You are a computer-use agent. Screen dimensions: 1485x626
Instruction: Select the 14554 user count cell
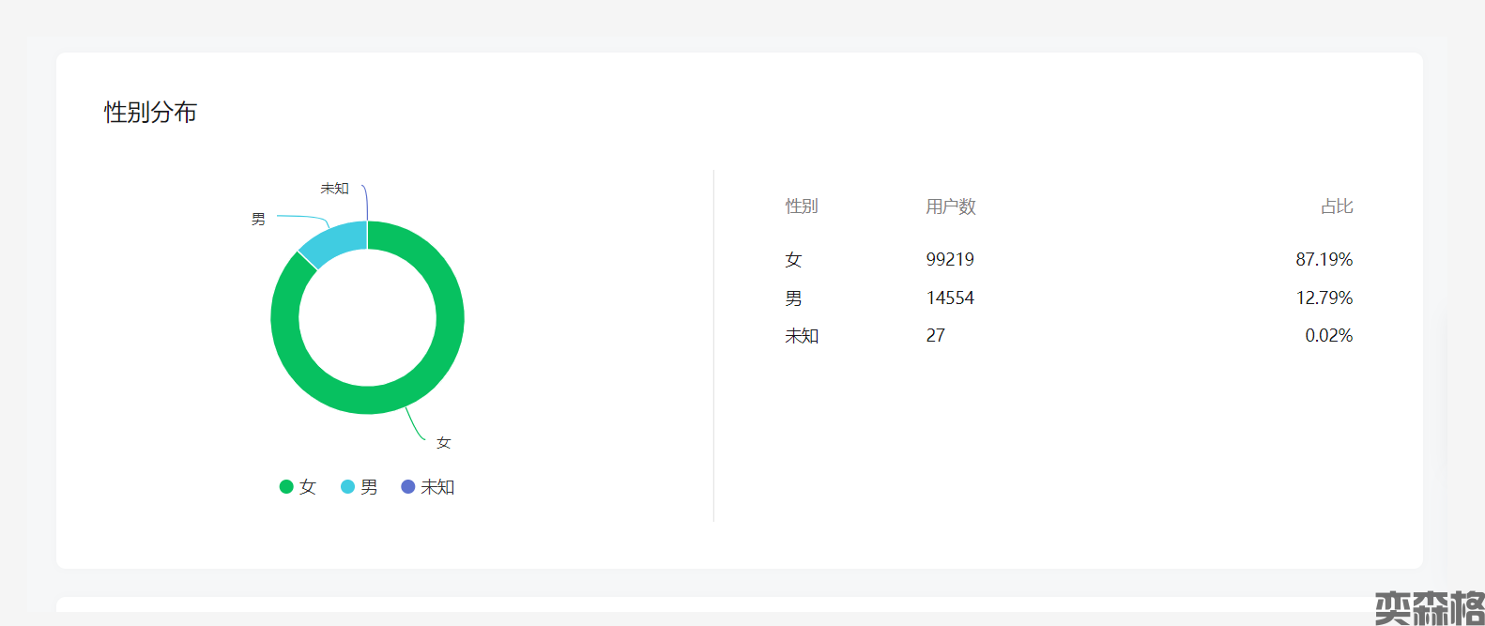point(950,298)
